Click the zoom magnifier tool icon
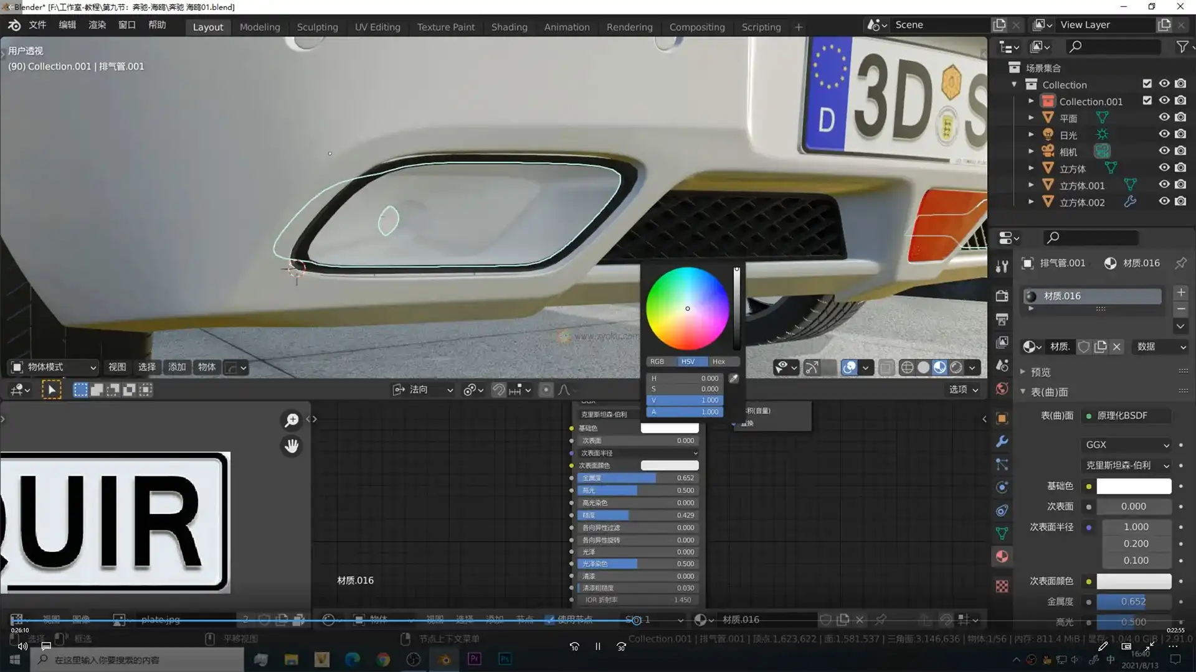 [292, 421]
